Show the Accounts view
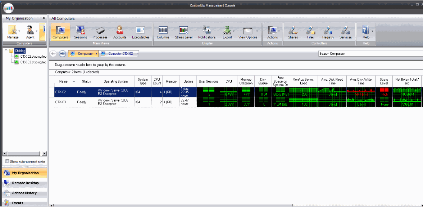 coord(120,32)
